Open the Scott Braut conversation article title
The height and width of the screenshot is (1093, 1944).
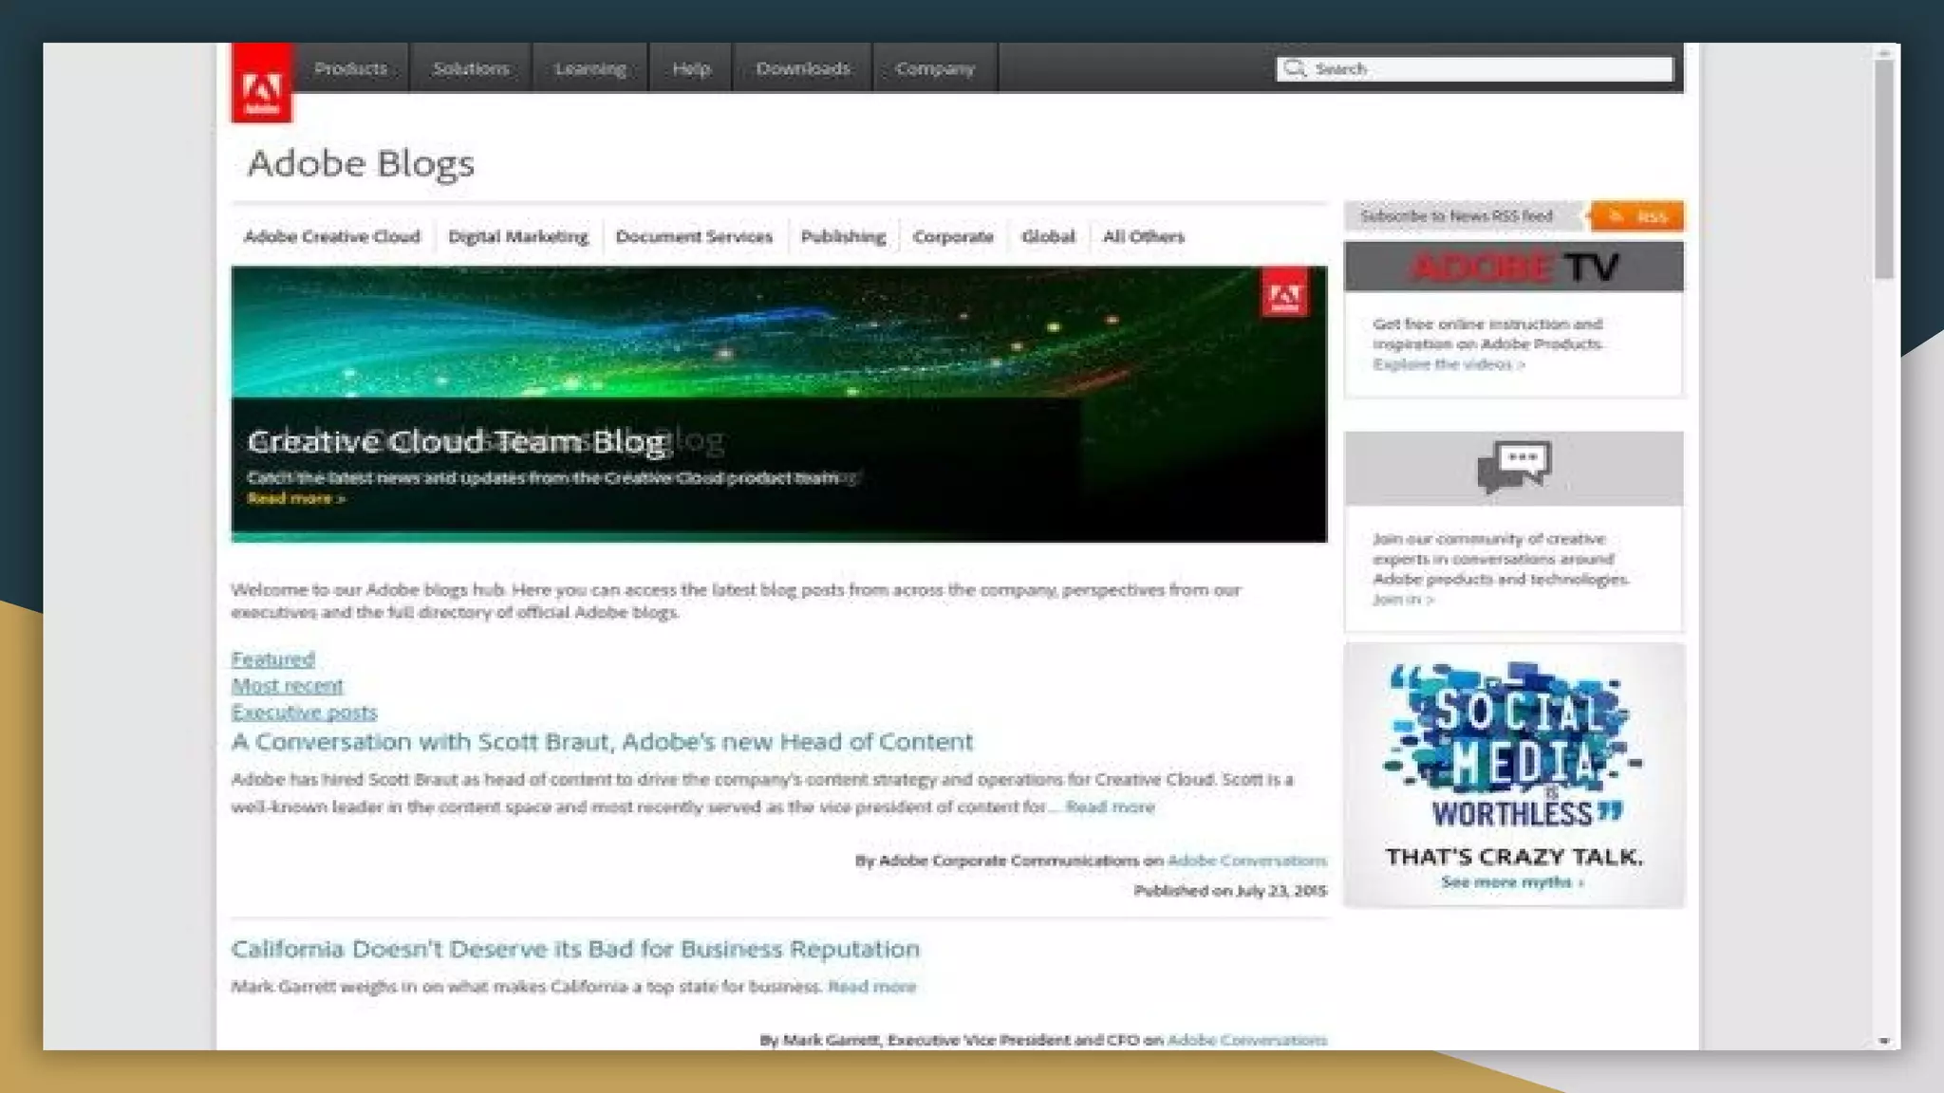coord(602,742)
